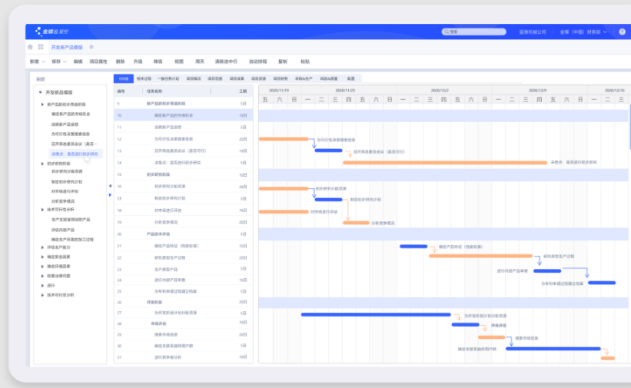631x388 pixels.
Task: Select 决策点：是否进行初步研究 in the left tree
Action: click(x=75, y=154)
